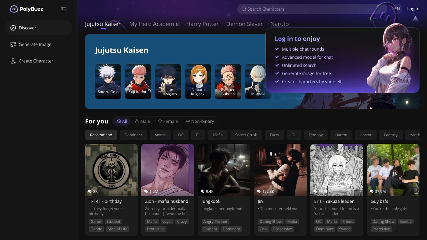Click the Zion - mafia husband title
Viewport: 427px width, 240px height.
coord(167,201)
